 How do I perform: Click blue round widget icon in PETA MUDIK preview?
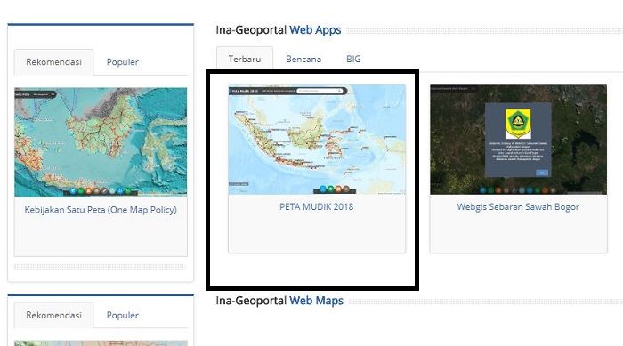pos(323,189)
